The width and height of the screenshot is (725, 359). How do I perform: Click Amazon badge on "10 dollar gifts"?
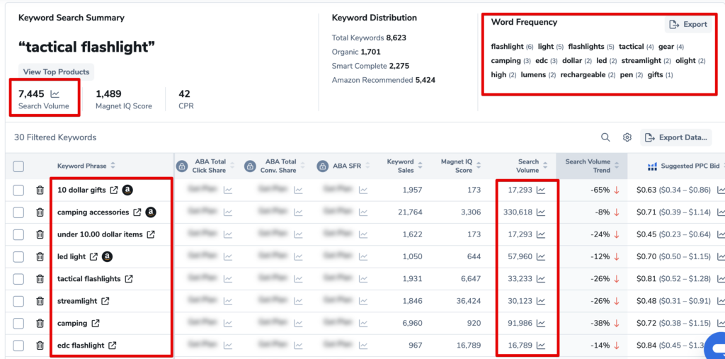point(127,190)
